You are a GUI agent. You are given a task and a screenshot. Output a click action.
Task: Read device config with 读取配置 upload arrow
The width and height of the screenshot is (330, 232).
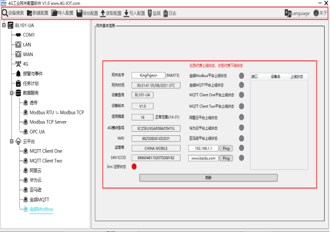111,13
